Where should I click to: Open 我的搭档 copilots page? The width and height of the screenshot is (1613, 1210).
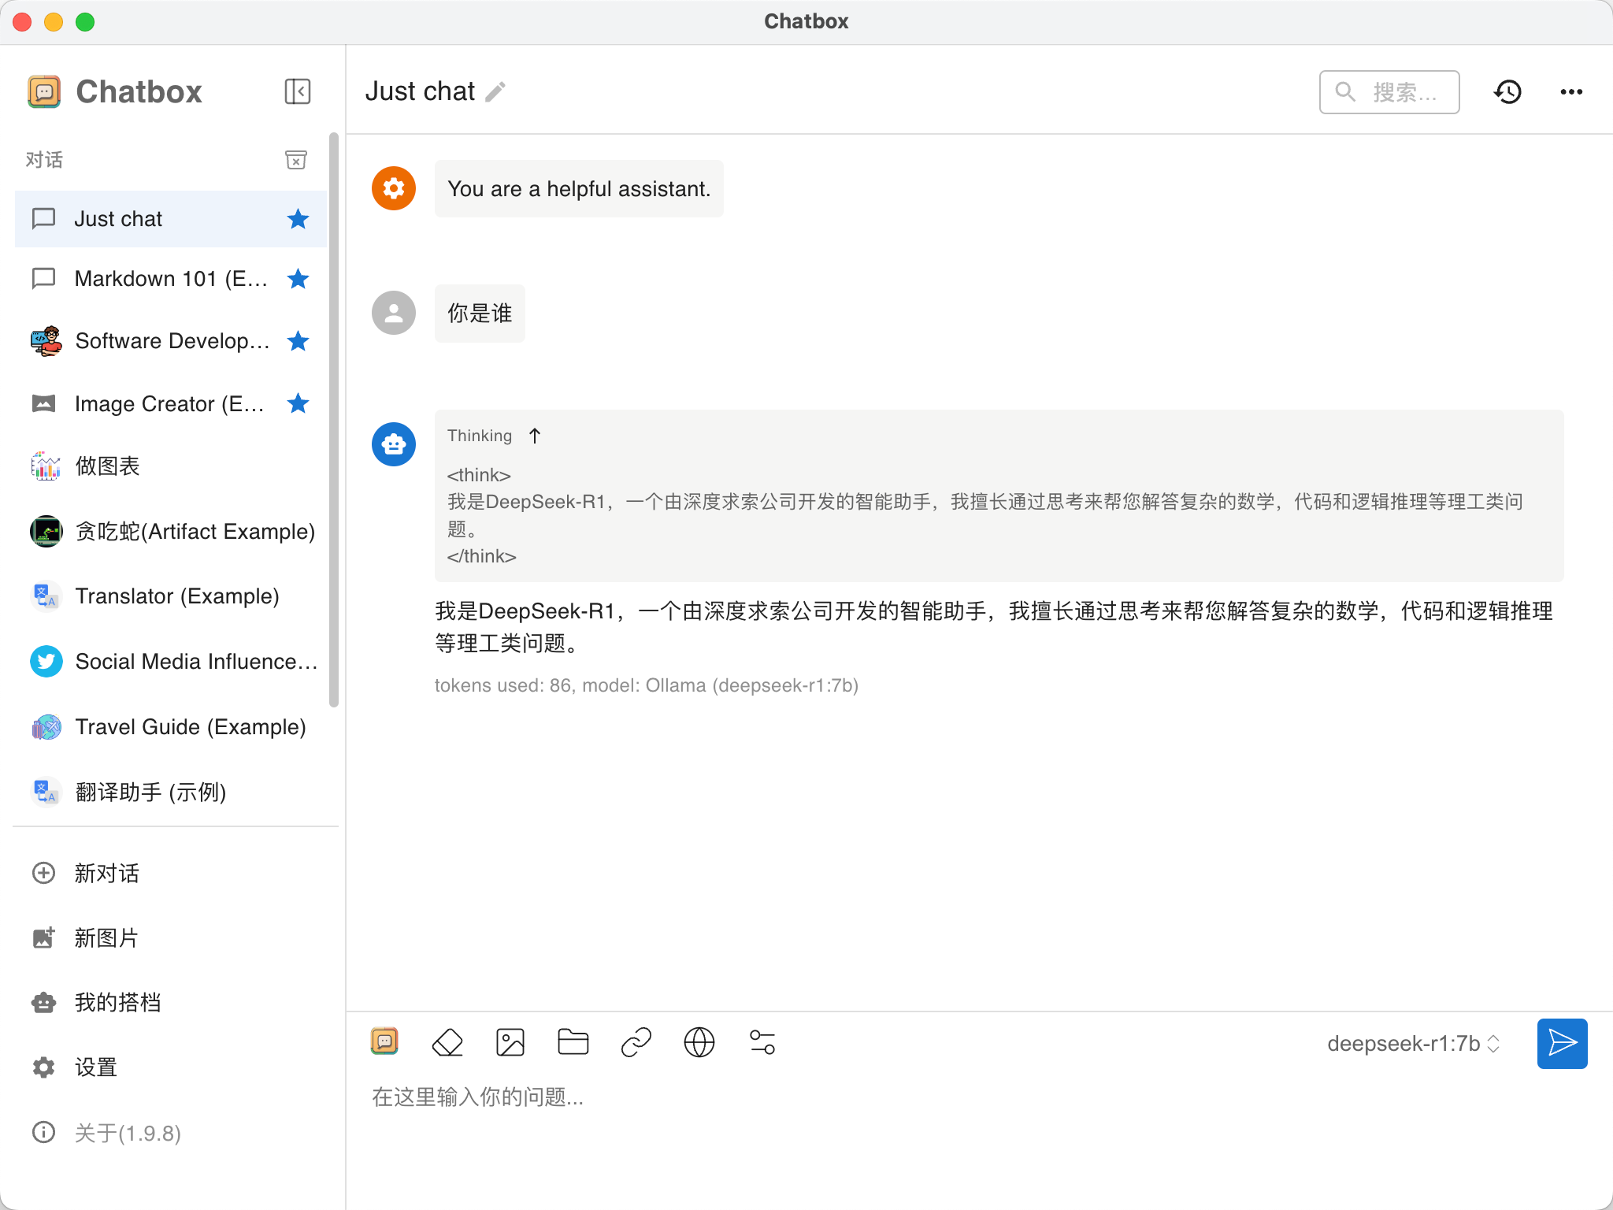[x=170, y=1002]
